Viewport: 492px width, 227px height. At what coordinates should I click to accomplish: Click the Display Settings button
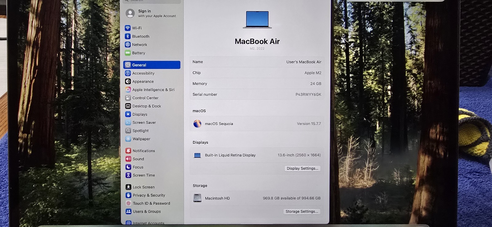[x=302, y=168]
